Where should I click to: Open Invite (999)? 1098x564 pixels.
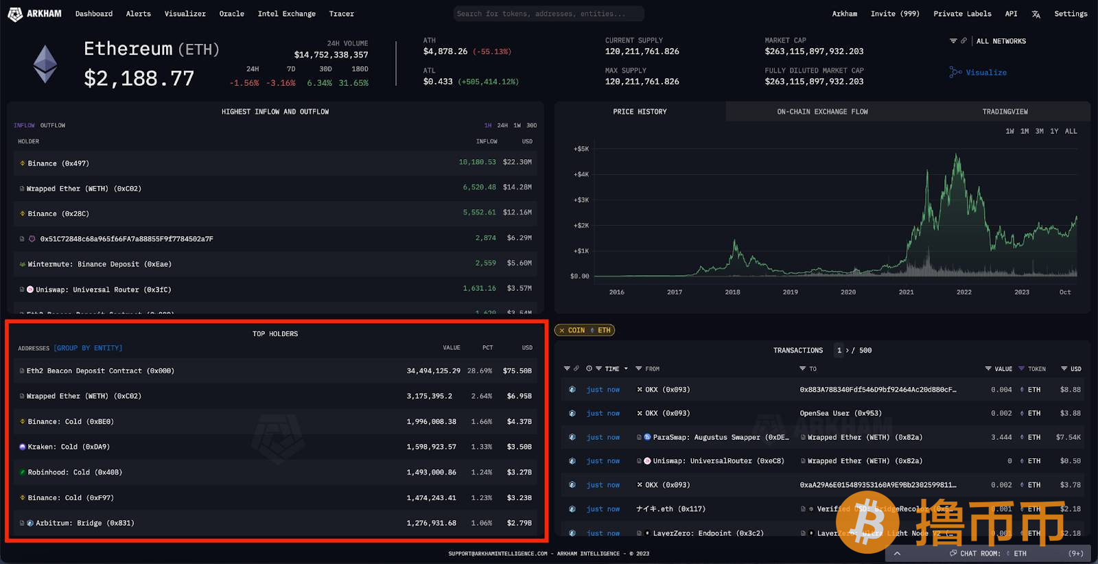pos(895,14)
